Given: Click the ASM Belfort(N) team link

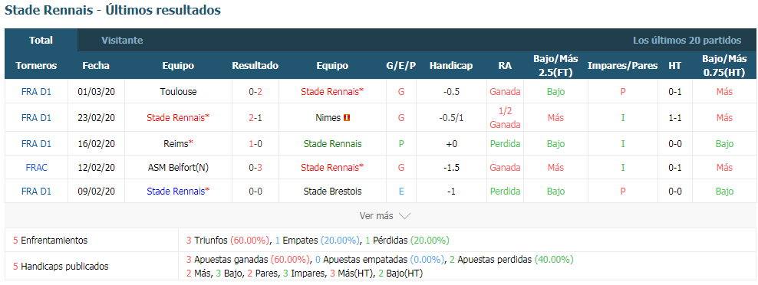Looking at the screenshot, I should (179, 167).
